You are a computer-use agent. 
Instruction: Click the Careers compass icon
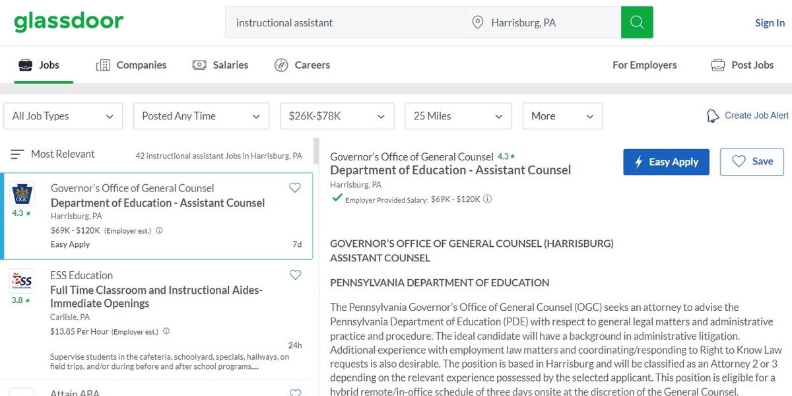(x=281, y=65)
